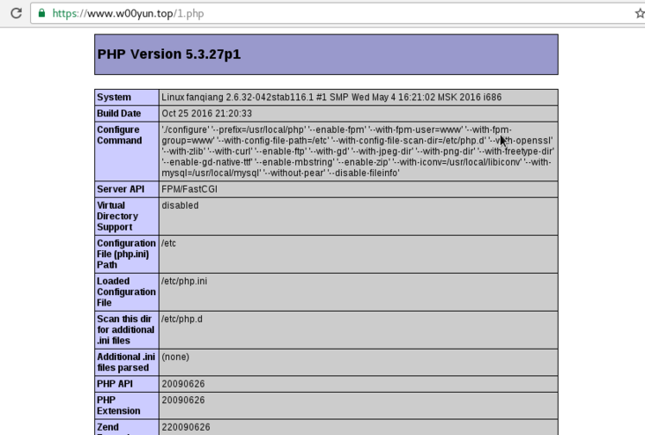This screenshot has width=645, height=435.
Task: Bookmark this page with the star icon
Action: pos(640,13)
